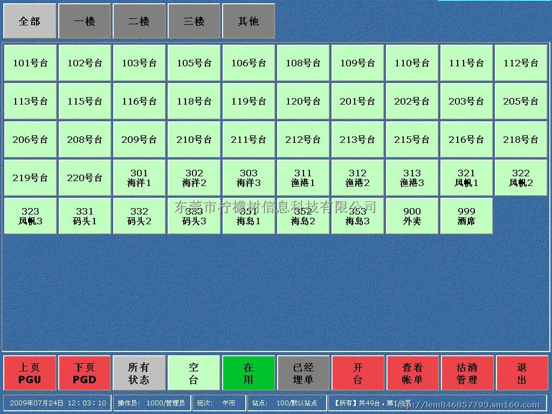Filter tables by 已经埋单 paid status
This screenshot has width=552, height=414.
coord(303,373)
